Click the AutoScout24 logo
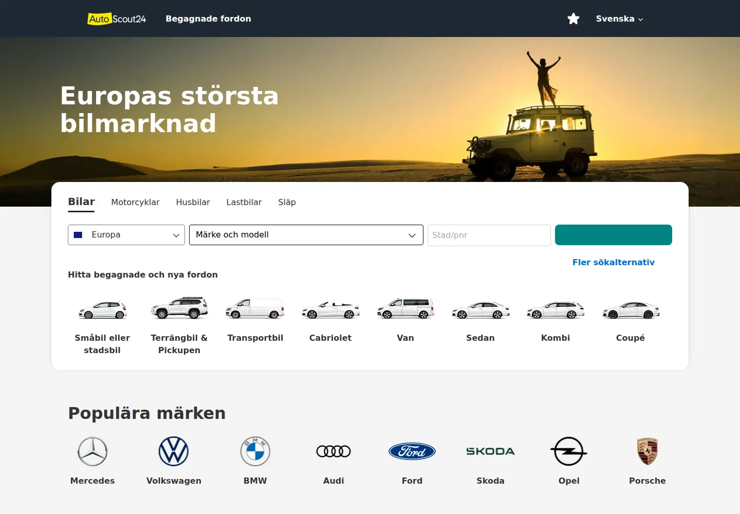This screenshot has height=514, width=740. pos(117,19)
